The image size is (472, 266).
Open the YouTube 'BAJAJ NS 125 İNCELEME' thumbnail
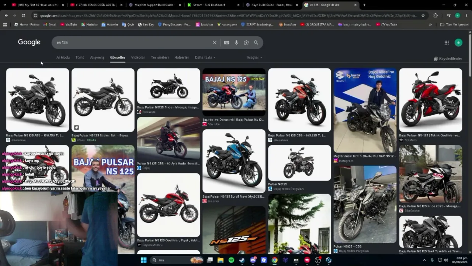coord(234,92)
